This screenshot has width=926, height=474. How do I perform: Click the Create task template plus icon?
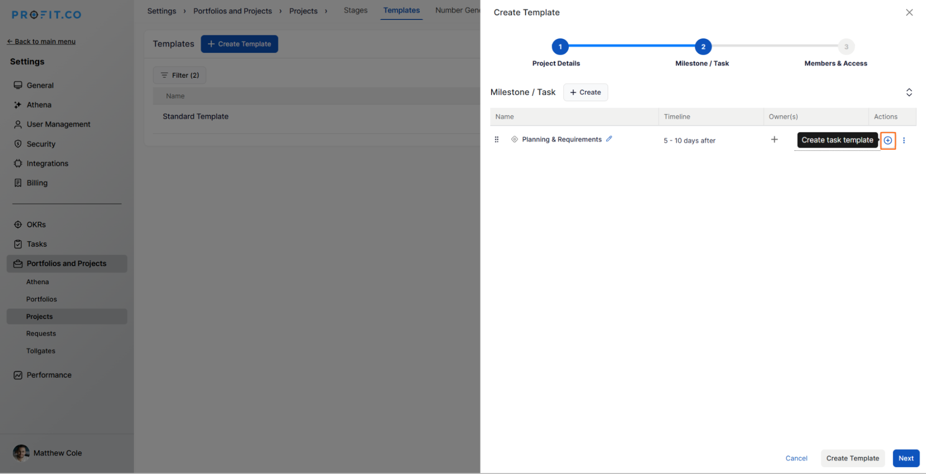(x=888, y=140)
